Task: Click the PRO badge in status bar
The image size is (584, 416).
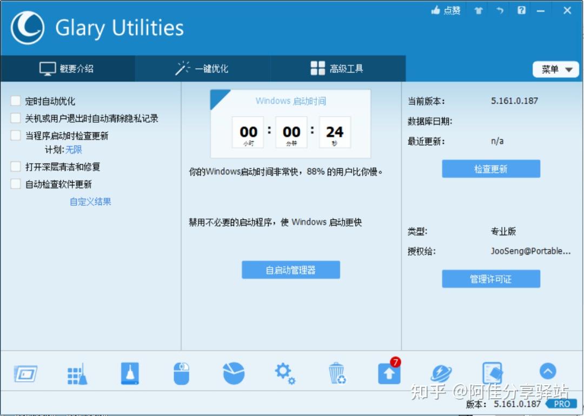Action: (x=561, y=404)
